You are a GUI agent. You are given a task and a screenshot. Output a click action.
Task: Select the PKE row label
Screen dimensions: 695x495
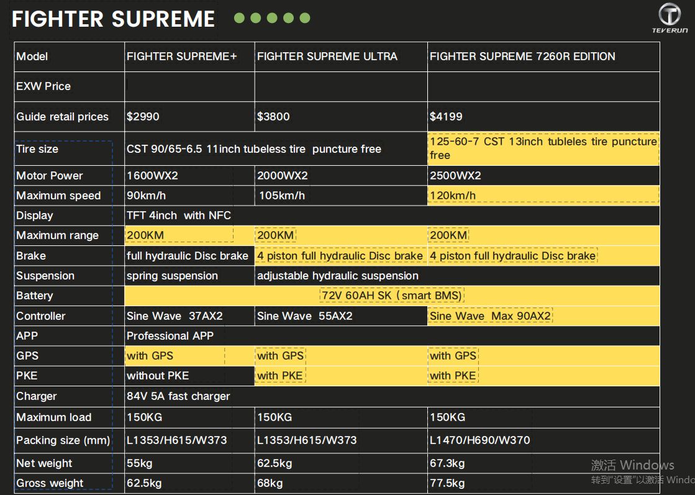point(27,376)
